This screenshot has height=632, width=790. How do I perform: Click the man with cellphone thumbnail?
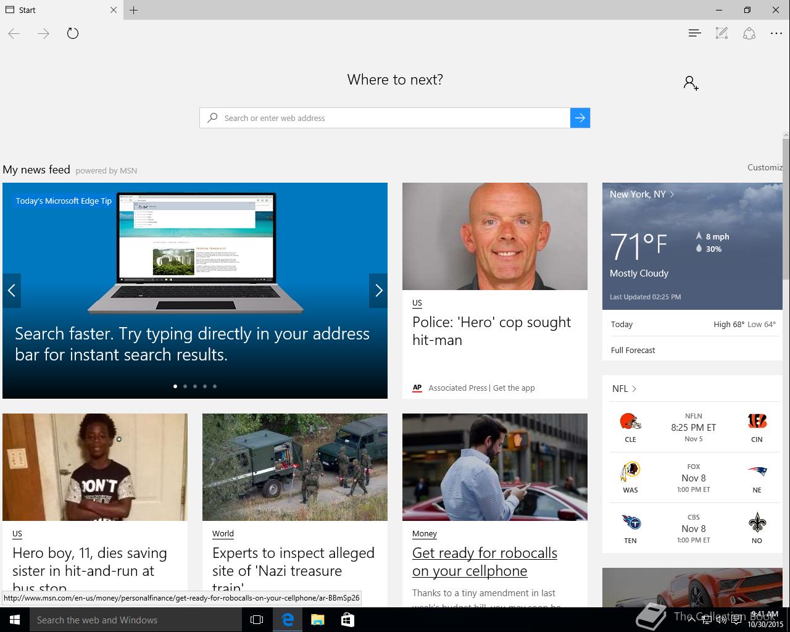(x=495, y=467)
